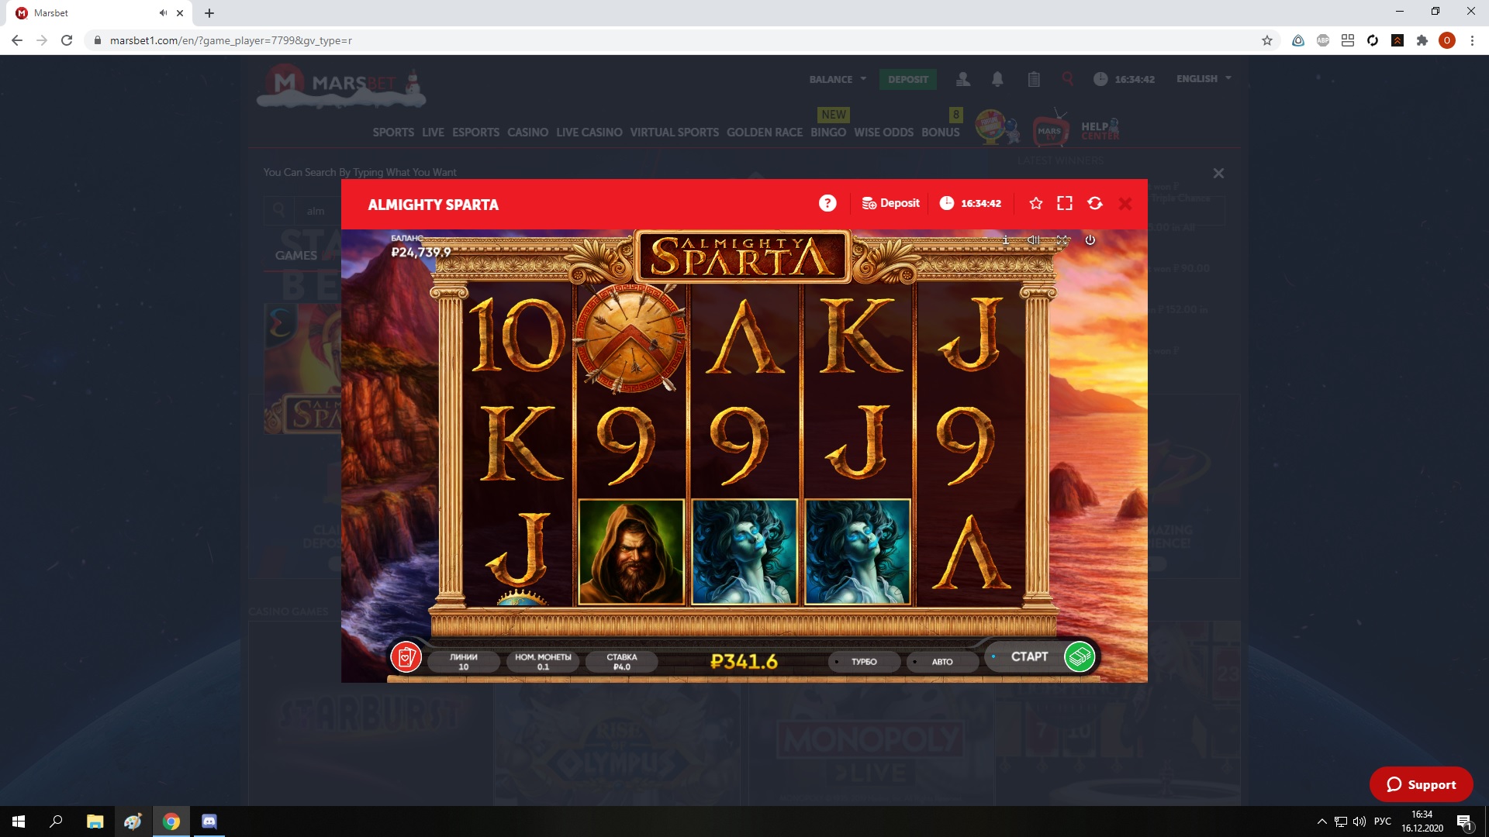Click the Deposit link in game header
This screenshot has height=837, width=1489.
click(890, 203)
